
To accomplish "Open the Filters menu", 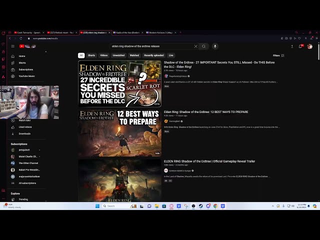I will 278,55.
